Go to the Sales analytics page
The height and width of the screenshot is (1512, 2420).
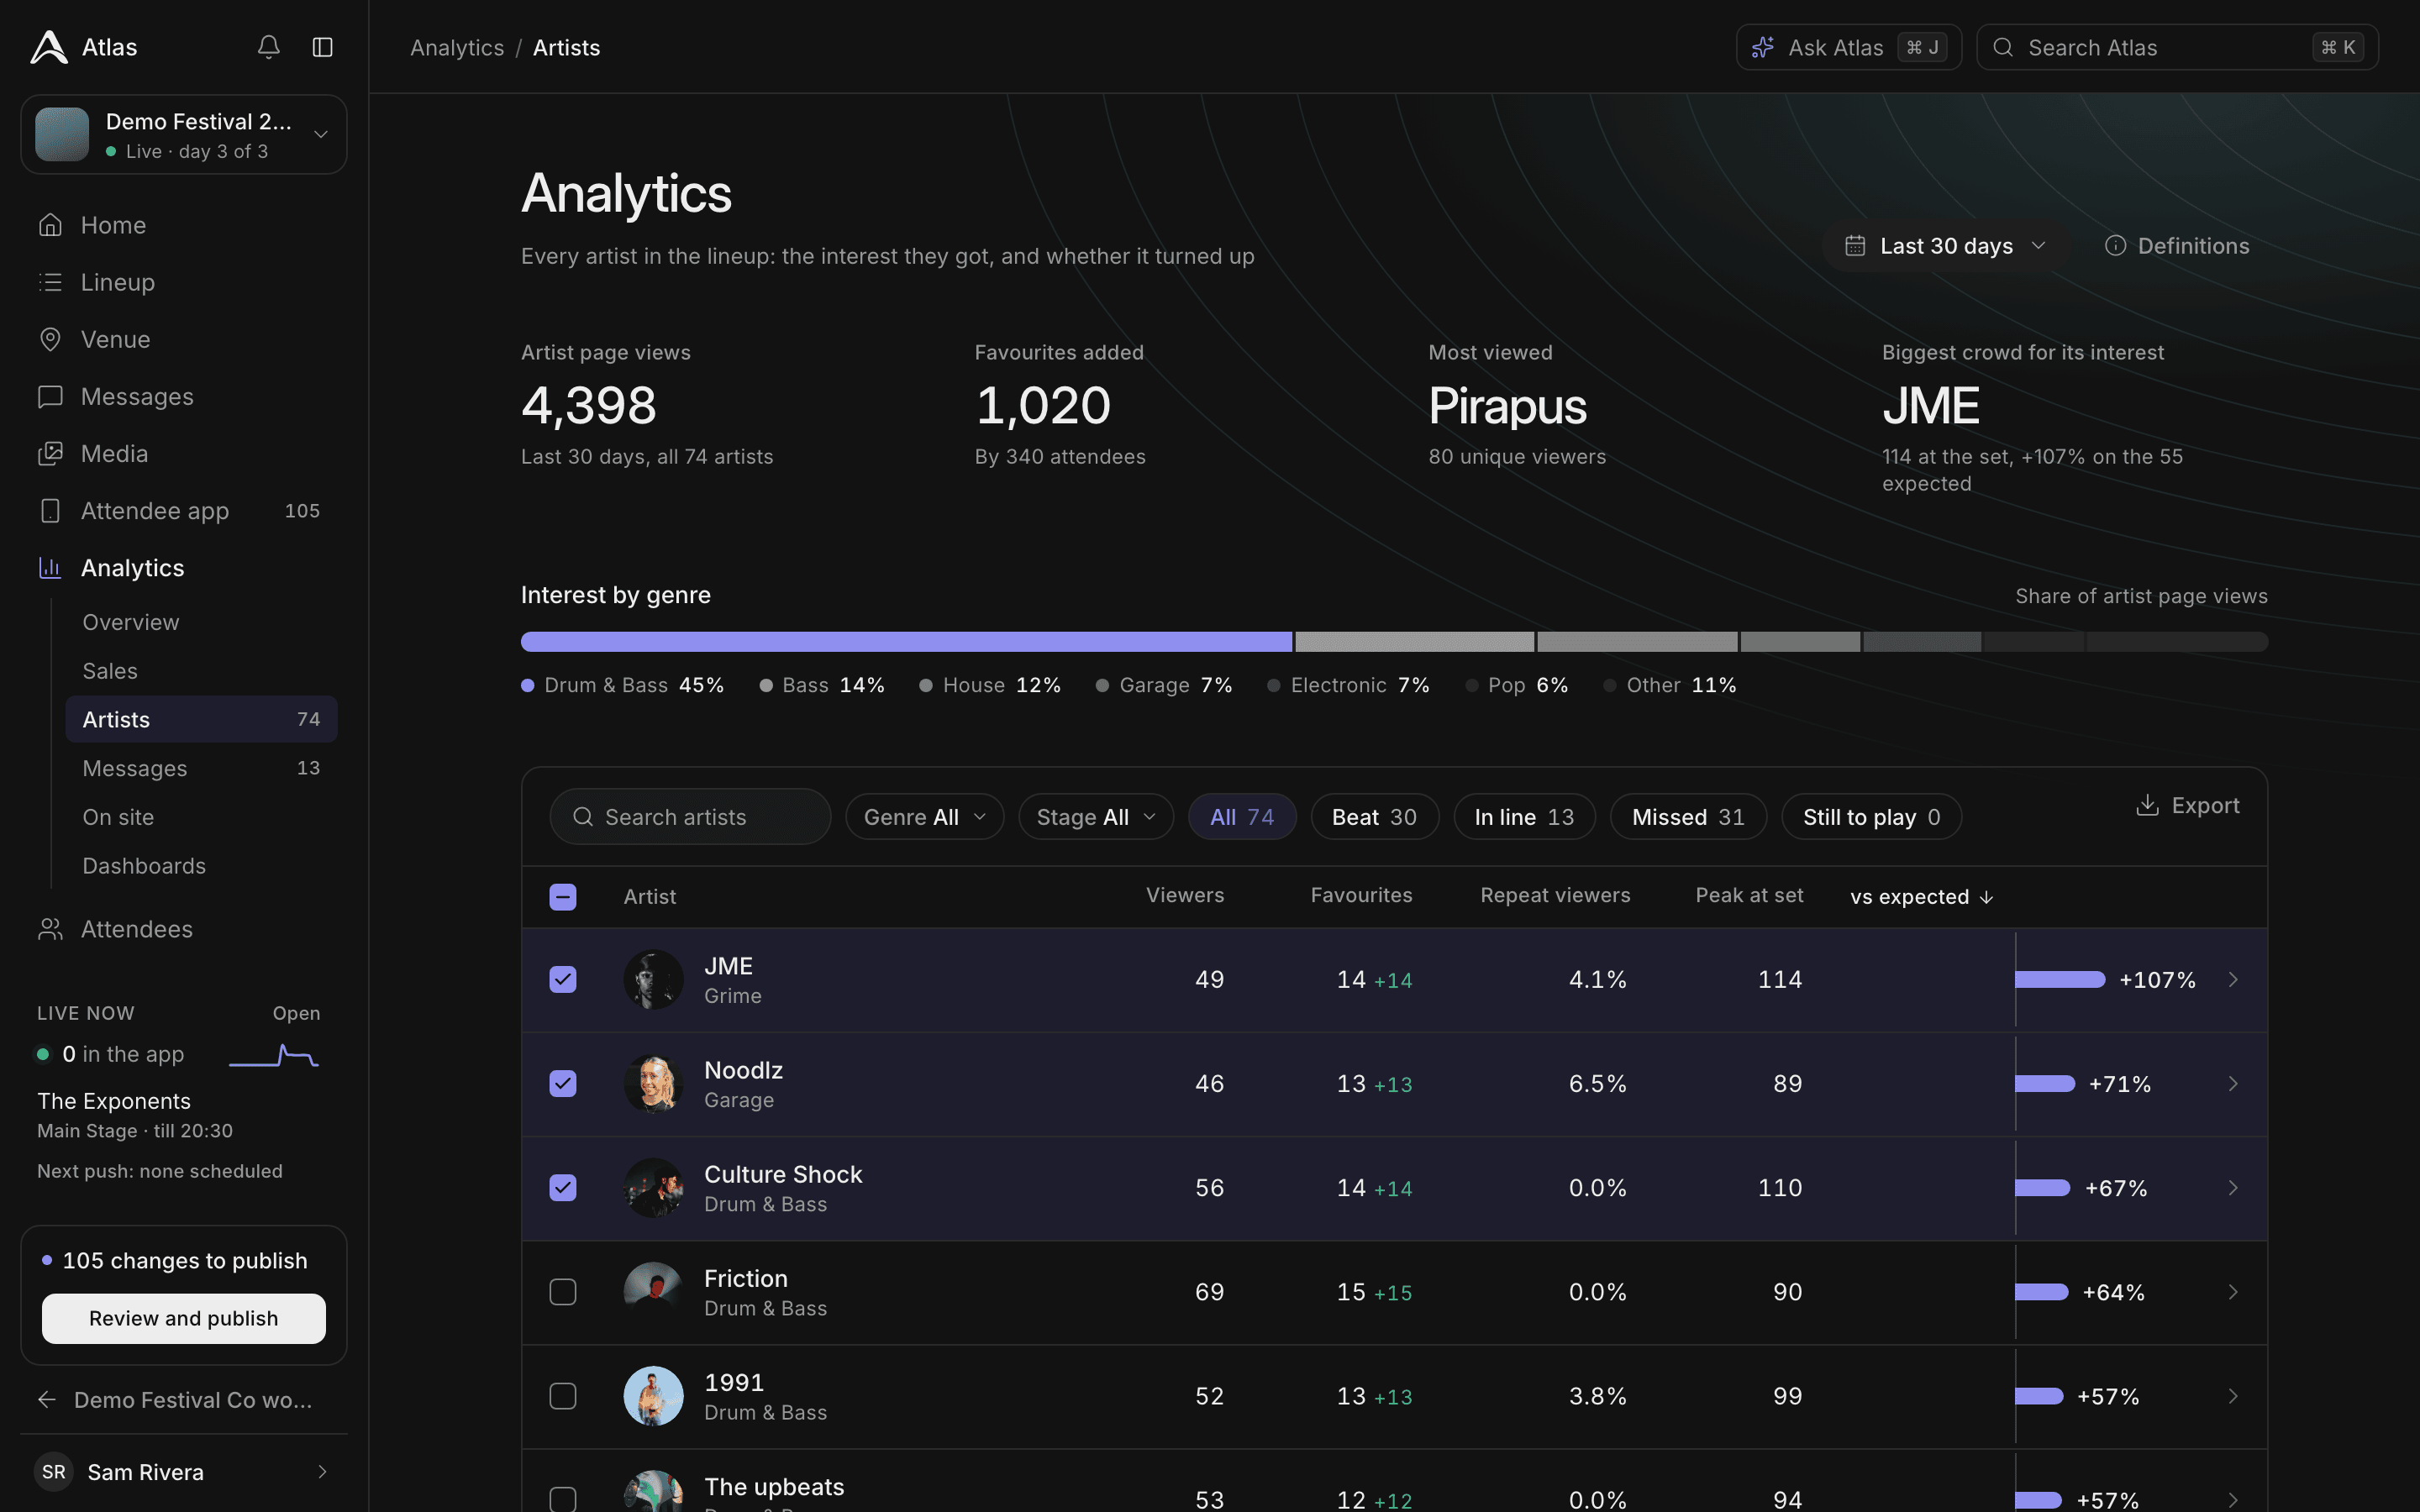(x=201, y=671)
